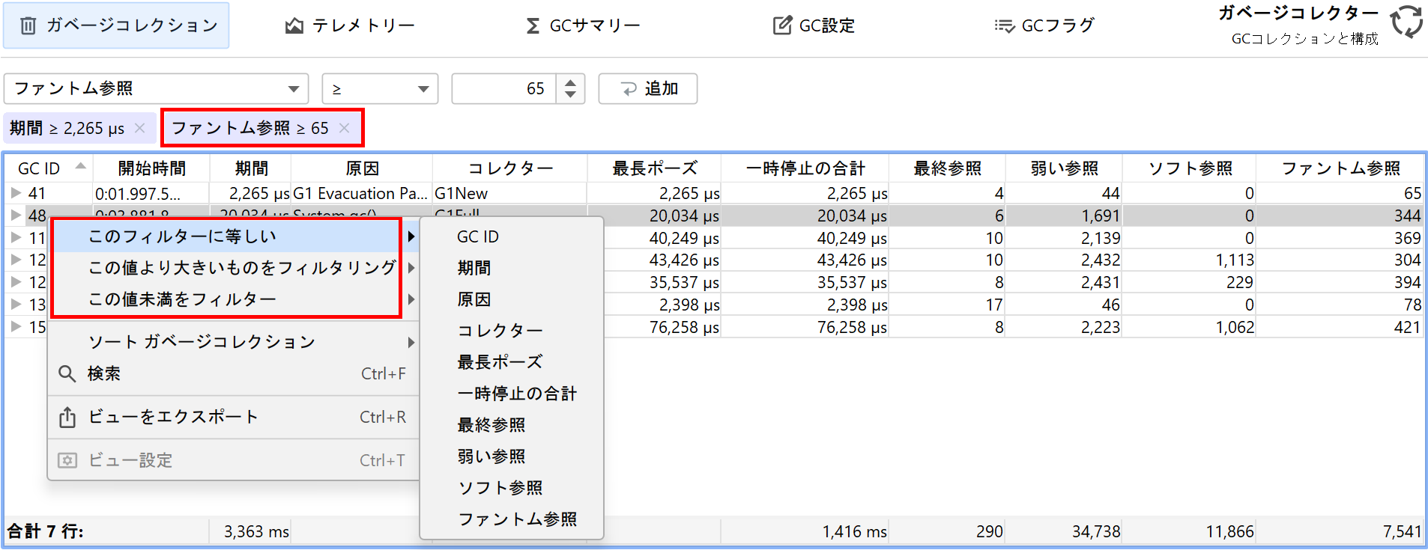Pick 最長ポーズ in the submenu
The width and height of the screenshot is (1428, 550).
pos(500,362)
